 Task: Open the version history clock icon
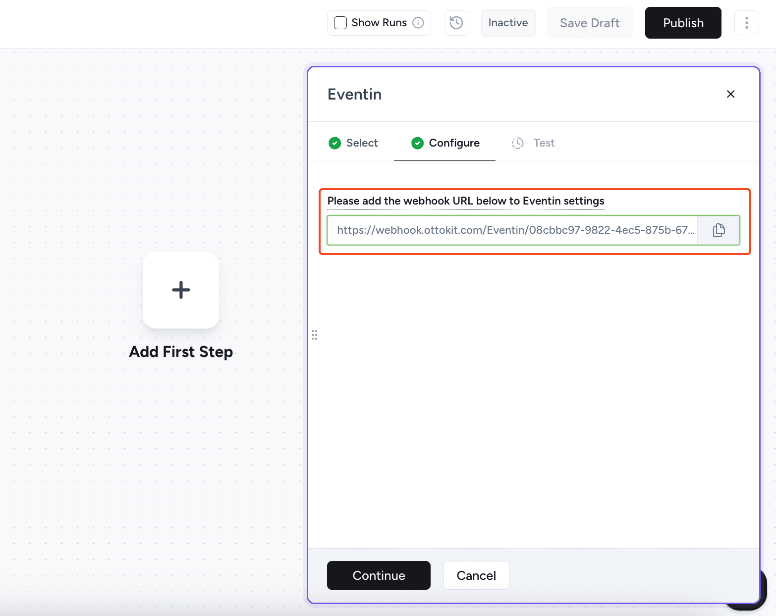456,23
